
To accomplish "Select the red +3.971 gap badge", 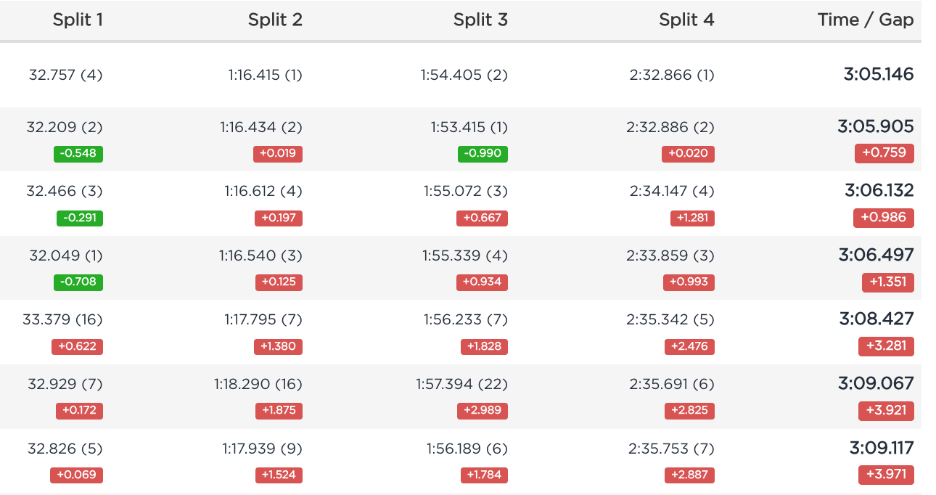I will pos(886,475).
